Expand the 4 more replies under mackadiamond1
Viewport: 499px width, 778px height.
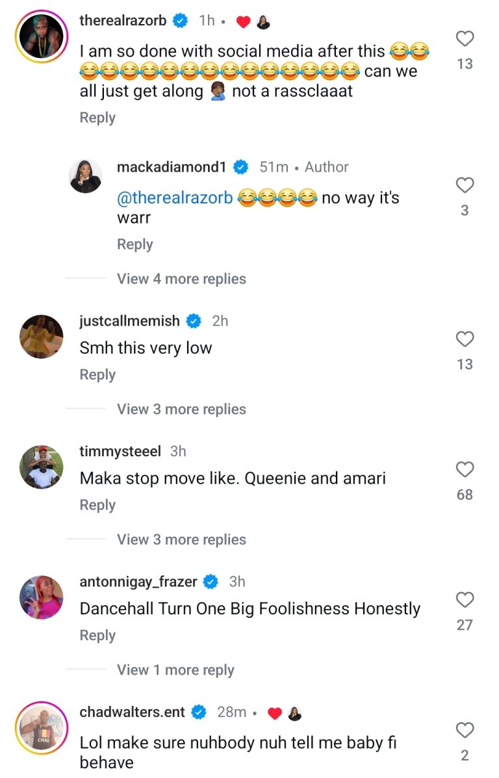181,278
